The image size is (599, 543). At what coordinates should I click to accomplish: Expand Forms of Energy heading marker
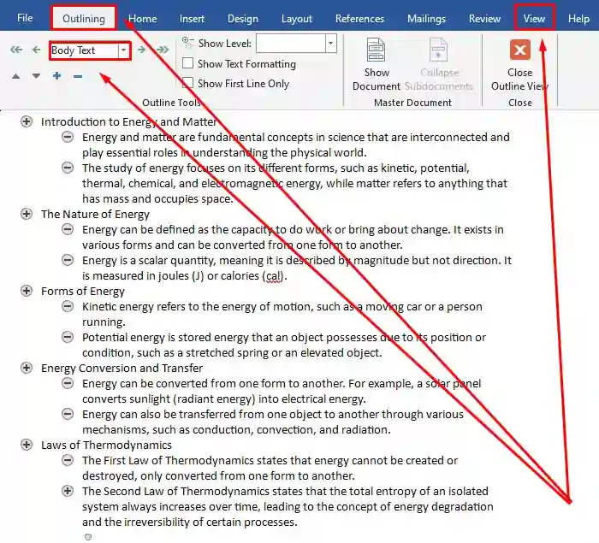[x=27, y=291]
